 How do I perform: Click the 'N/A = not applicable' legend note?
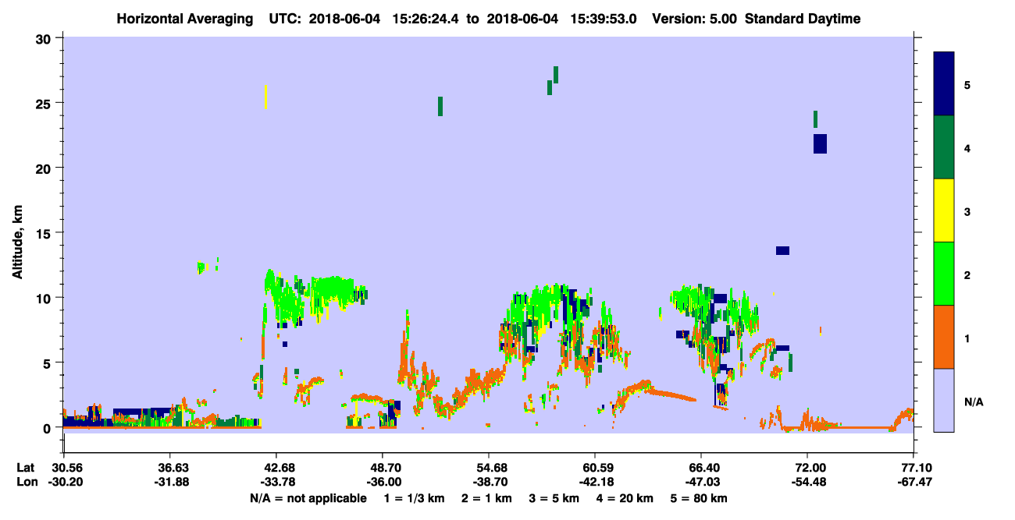[308, 498]
